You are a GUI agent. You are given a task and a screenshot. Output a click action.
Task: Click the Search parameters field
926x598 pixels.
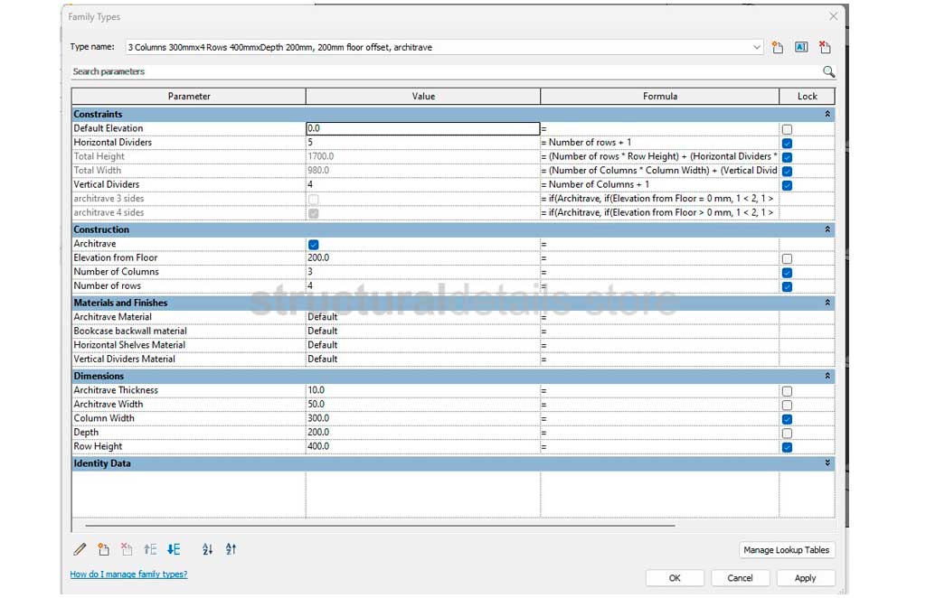coord(443,71)
